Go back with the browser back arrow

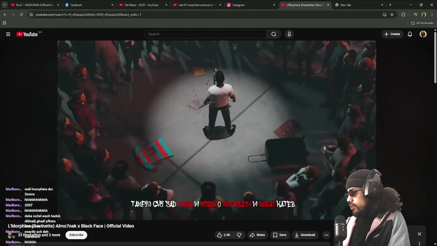point(5,14)
